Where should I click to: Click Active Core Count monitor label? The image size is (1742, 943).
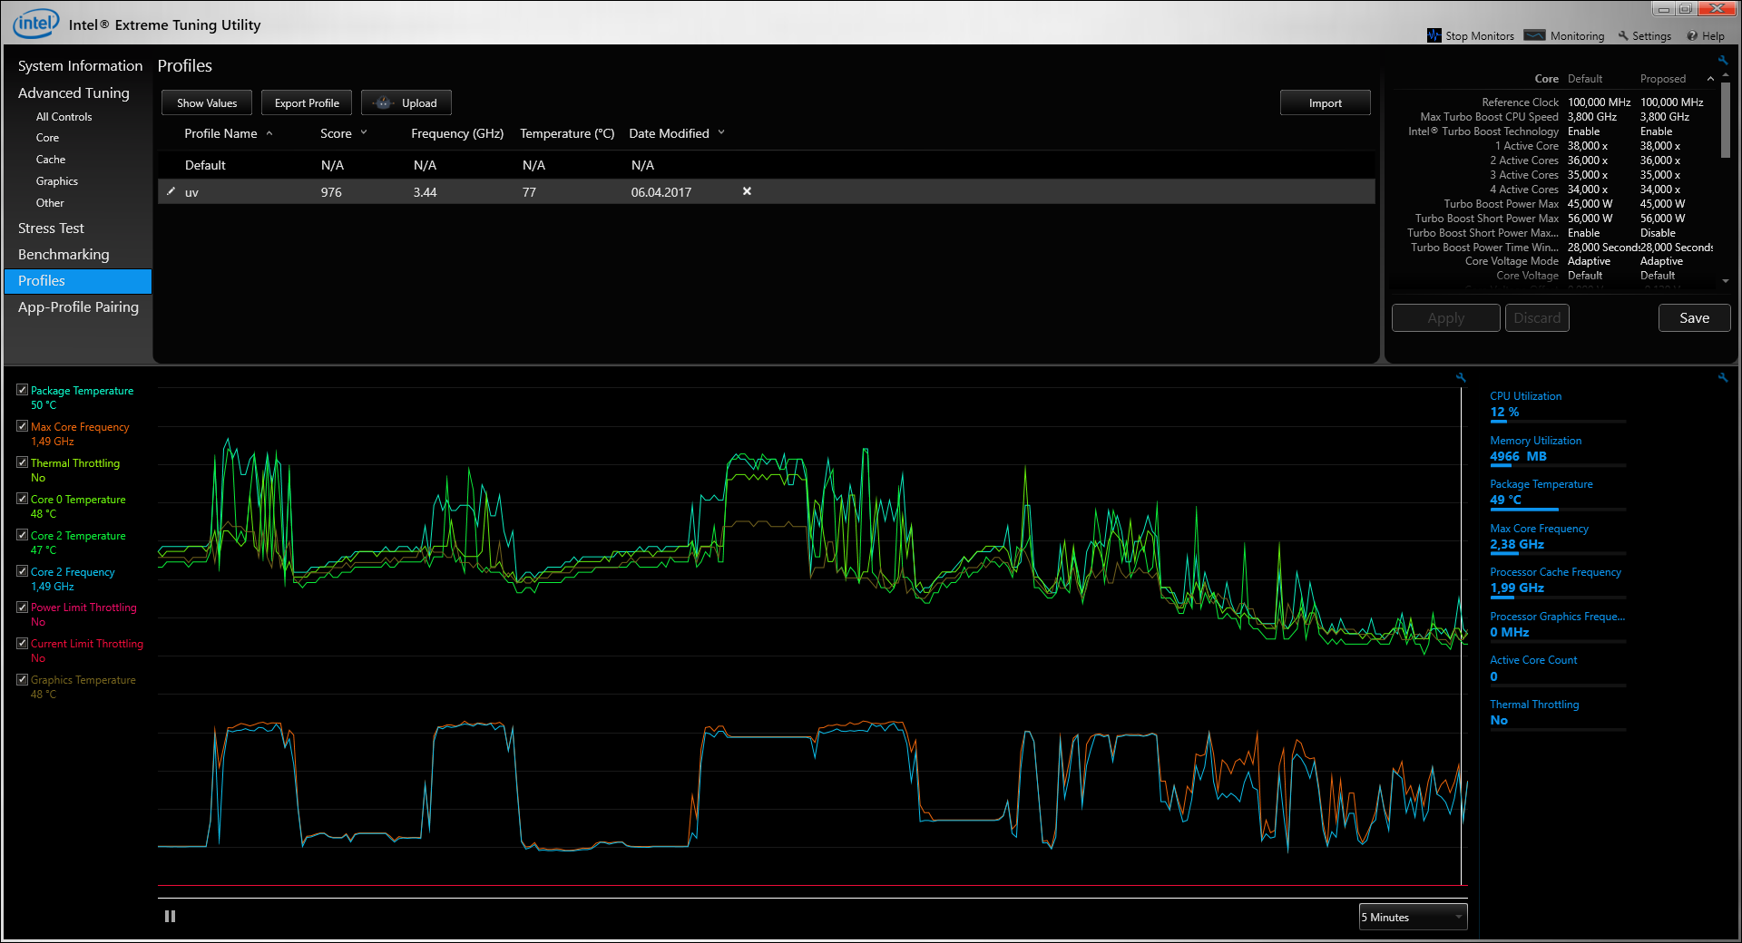coord(1533,660)
